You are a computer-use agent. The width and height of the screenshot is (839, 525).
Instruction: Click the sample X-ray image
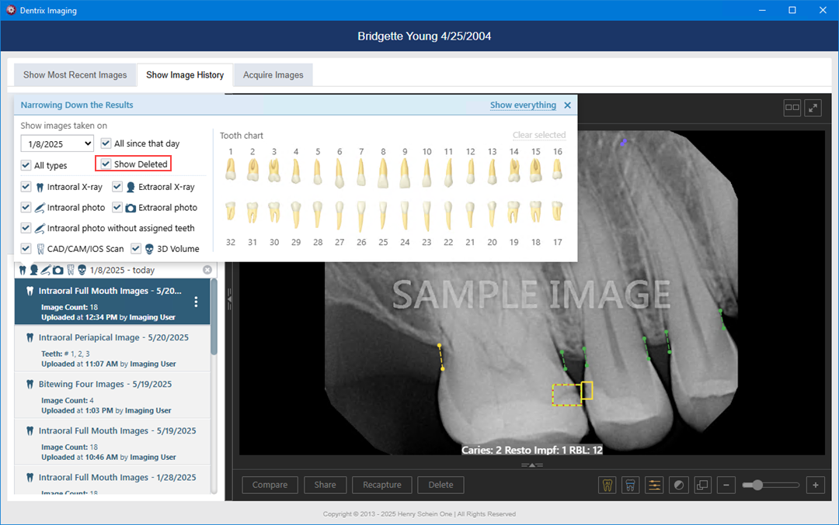tap(532, 292)
